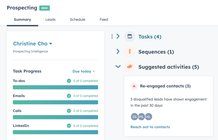The width and height of the screenshot is (218, 140).
Task: Click the Suggested activities megaphone icon
Action: pos(130,67)
